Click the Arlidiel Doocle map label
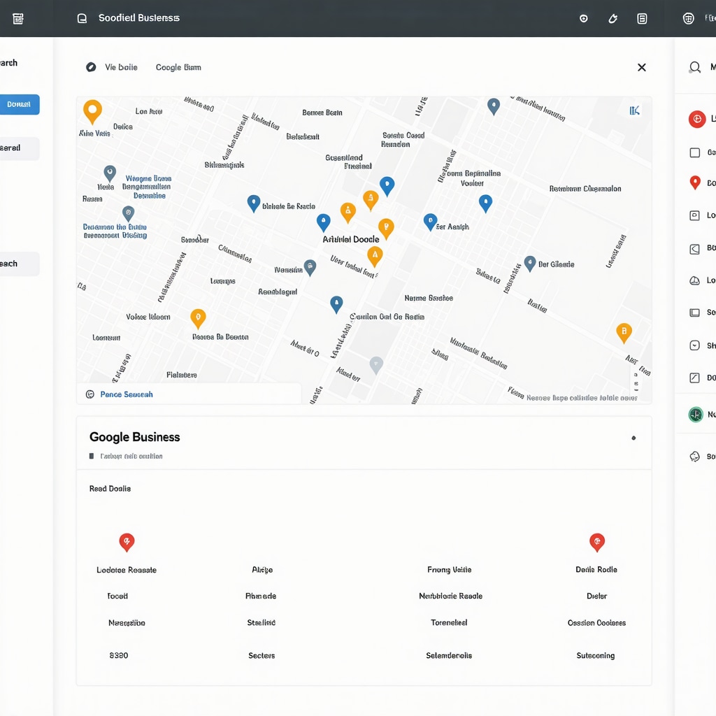 tap(351, 239)
